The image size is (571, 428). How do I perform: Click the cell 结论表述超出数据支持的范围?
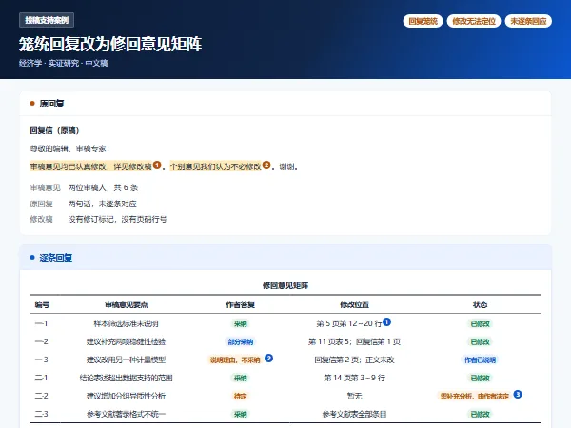(x=126, y=378)
